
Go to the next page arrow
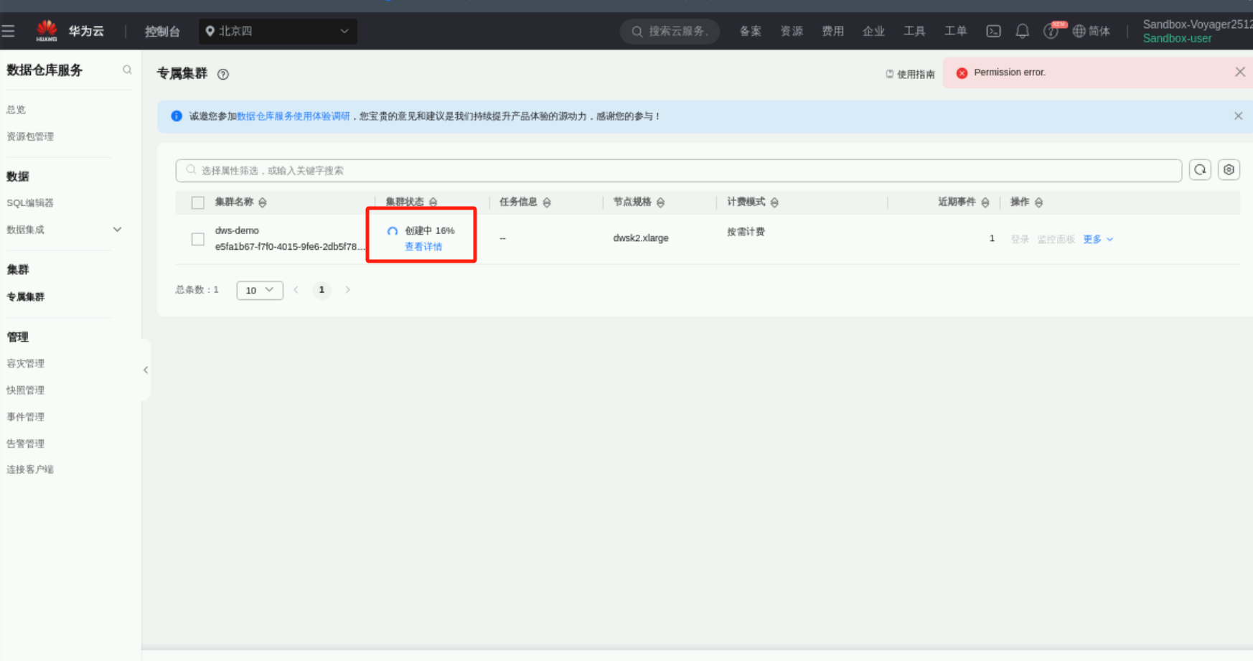[x=348, y=290]
